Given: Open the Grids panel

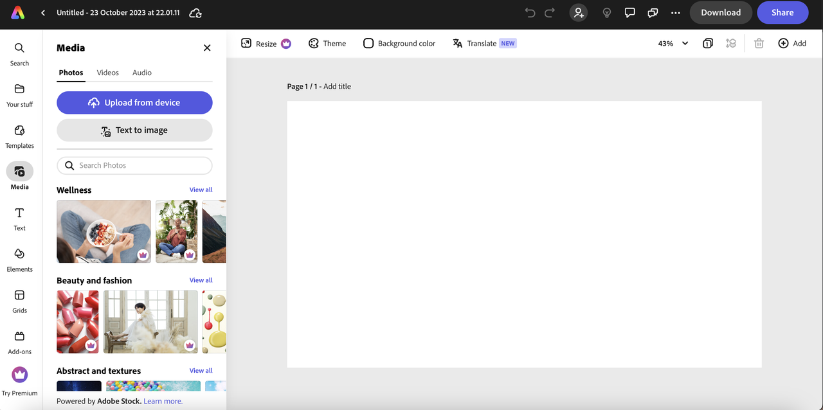Looking at the screenshot, I should 19,301.
